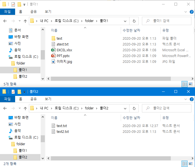Viewport: 195px width, 167px height.
Task: Click Help icon in 폴더1 window
Action: (191, 12)
